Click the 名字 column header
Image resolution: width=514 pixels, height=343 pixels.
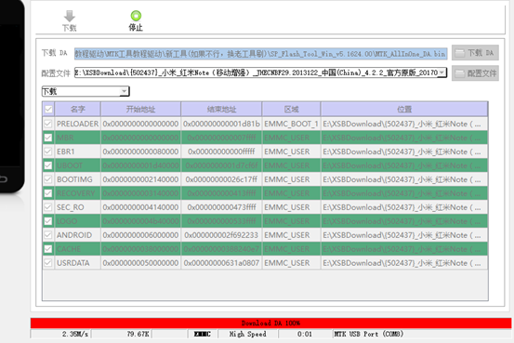(x=78, y=109)
